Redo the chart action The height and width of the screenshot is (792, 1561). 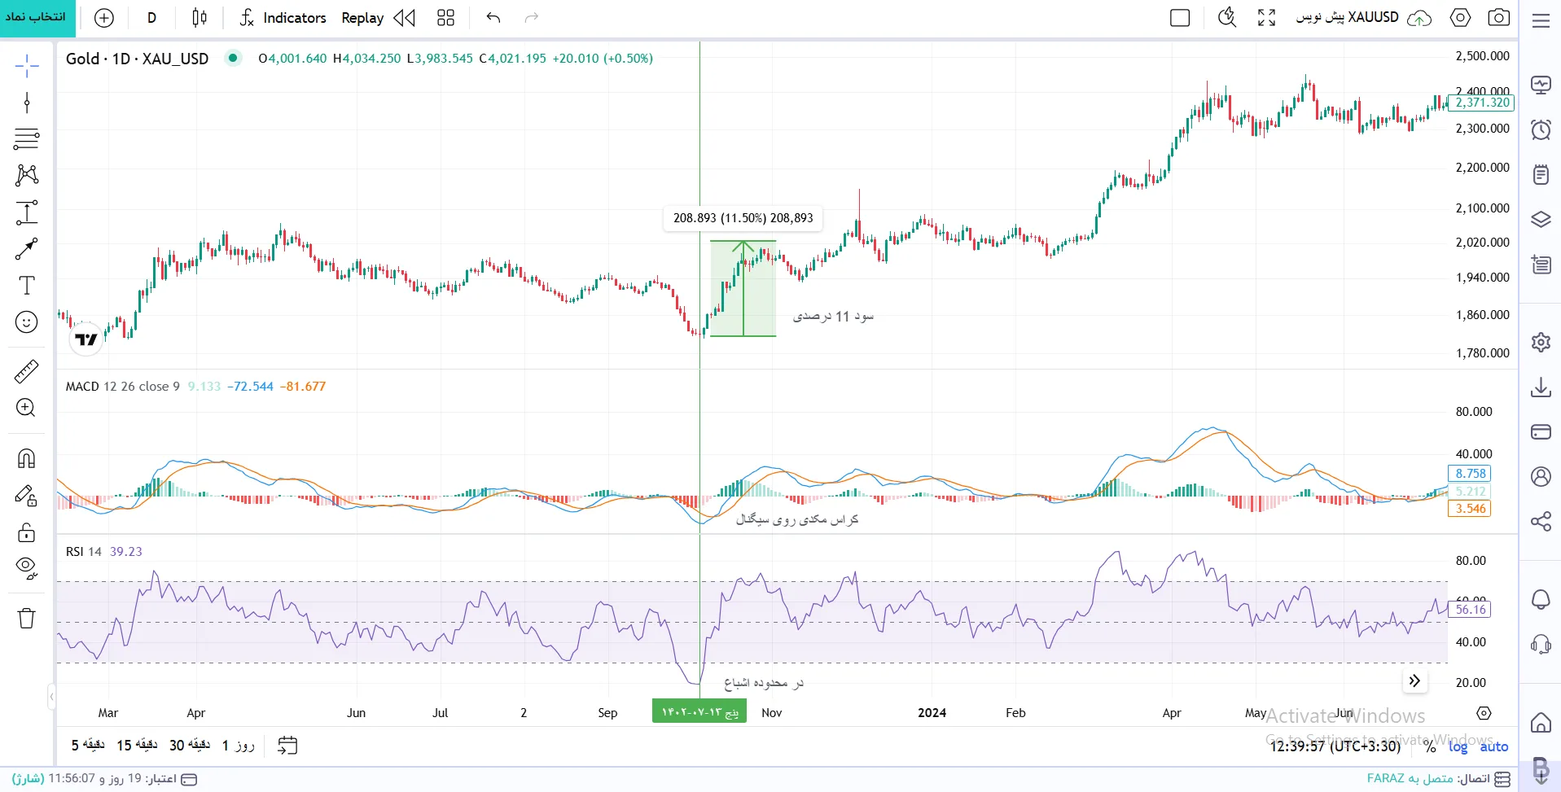point(532,18)
